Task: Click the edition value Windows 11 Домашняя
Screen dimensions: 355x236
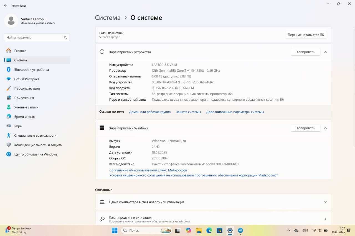Action: (x=169, y=141)
